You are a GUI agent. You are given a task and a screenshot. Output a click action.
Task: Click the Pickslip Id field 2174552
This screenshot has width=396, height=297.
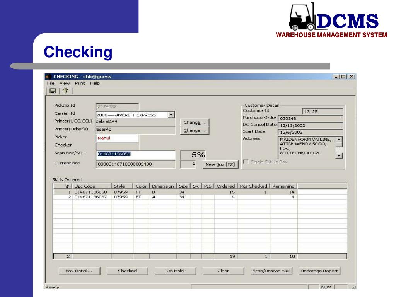[x=117, y=107]
